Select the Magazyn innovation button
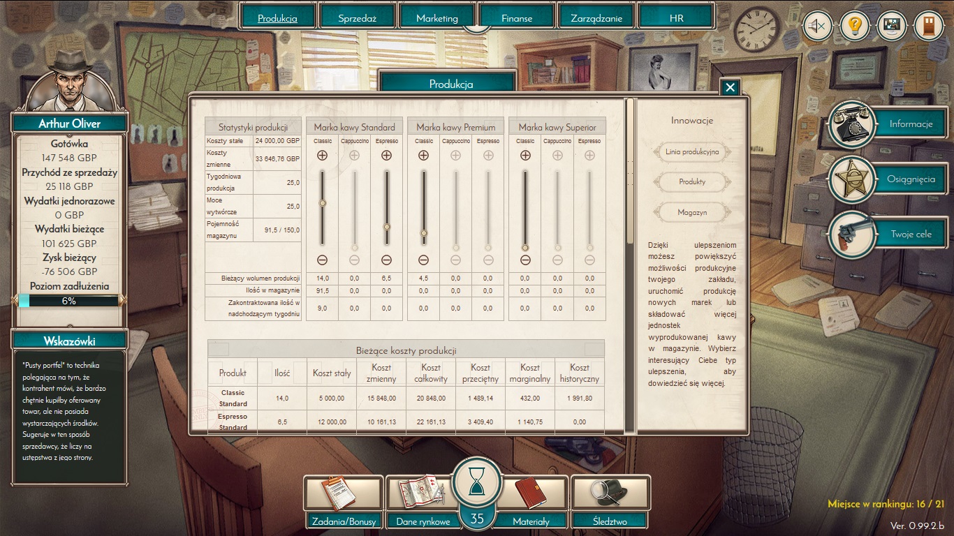The height and width of the screenshot is (536, 954). (x=692, y=212)
